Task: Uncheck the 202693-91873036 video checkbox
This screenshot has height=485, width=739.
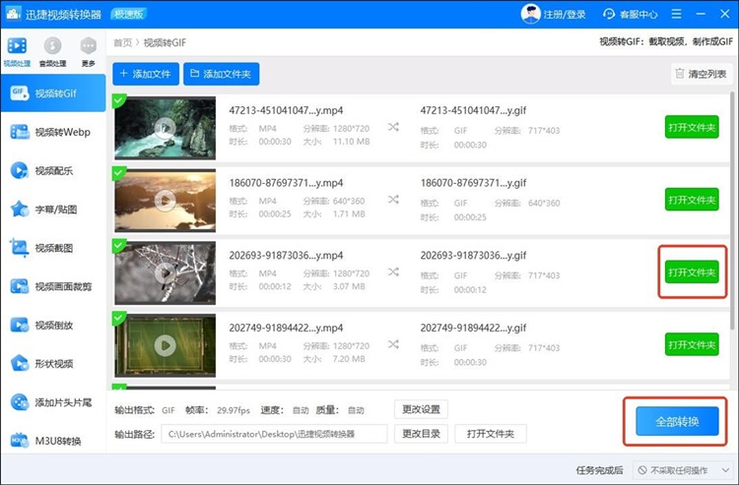Action: coord(119,245)
